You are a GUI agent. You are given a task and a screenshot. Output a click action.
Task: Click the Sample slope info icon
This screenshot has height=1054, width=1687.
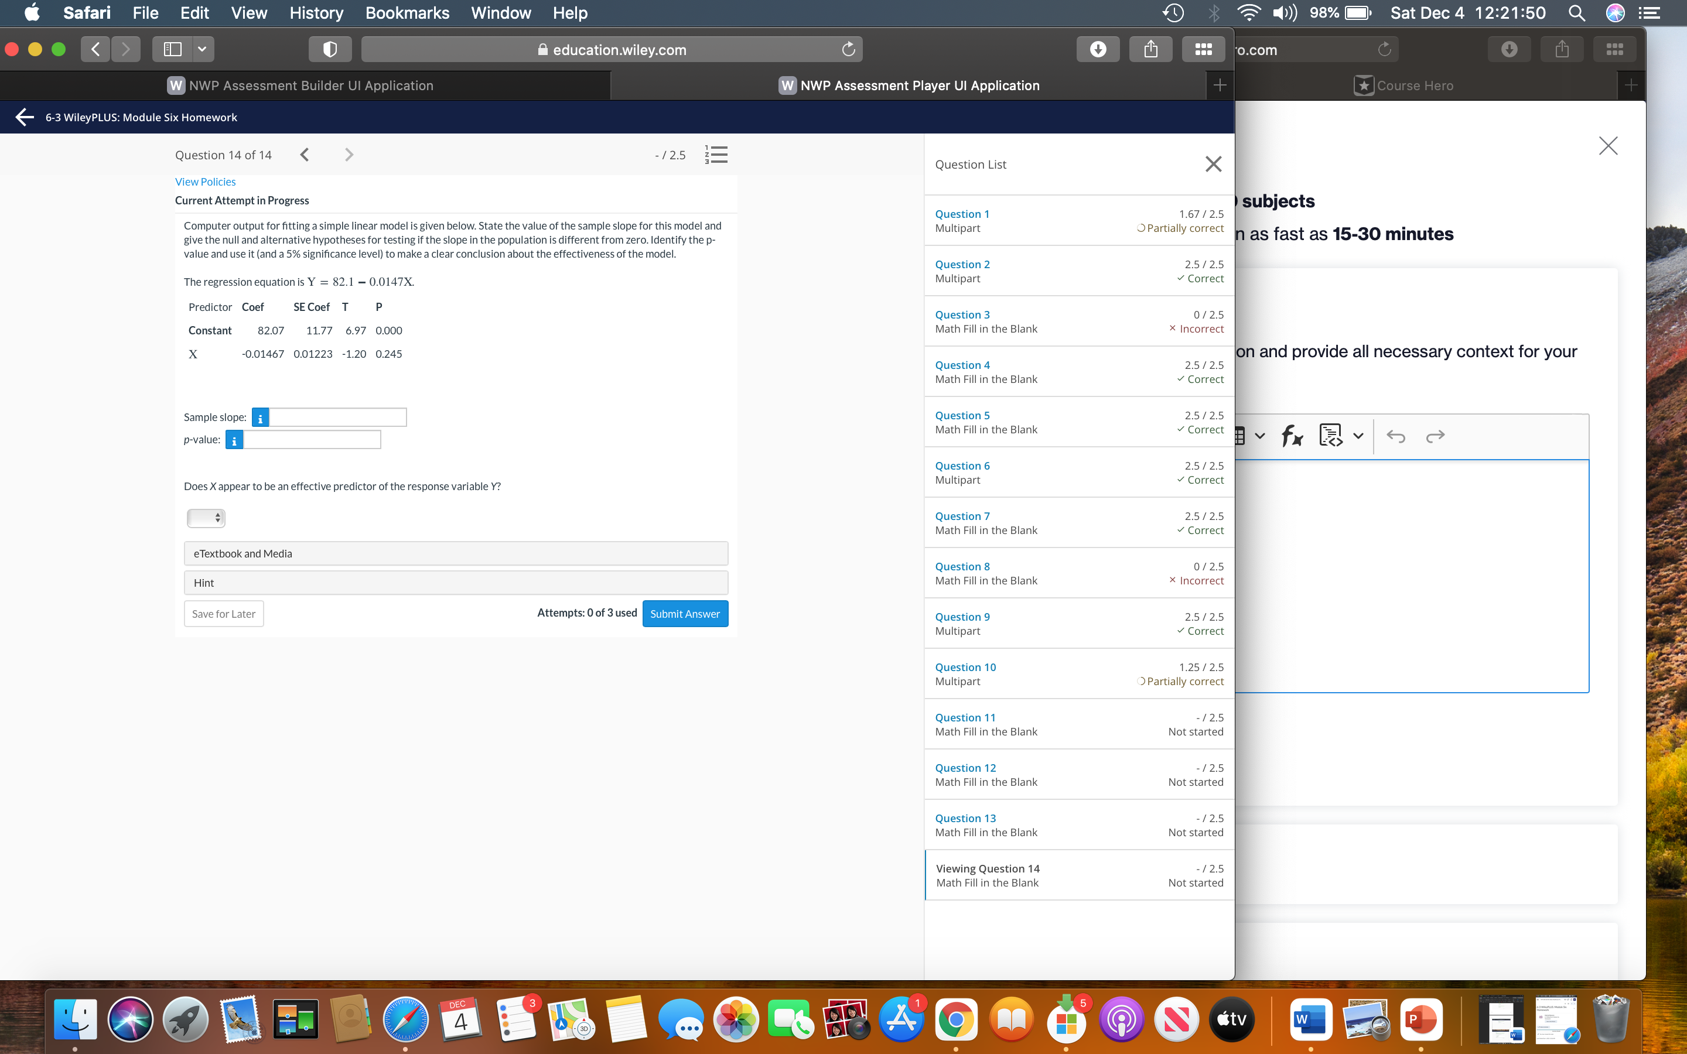click(260, 418)
